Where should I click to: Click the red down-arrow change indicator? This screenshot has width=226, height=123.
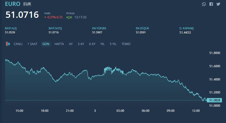[x=45, y=17]
